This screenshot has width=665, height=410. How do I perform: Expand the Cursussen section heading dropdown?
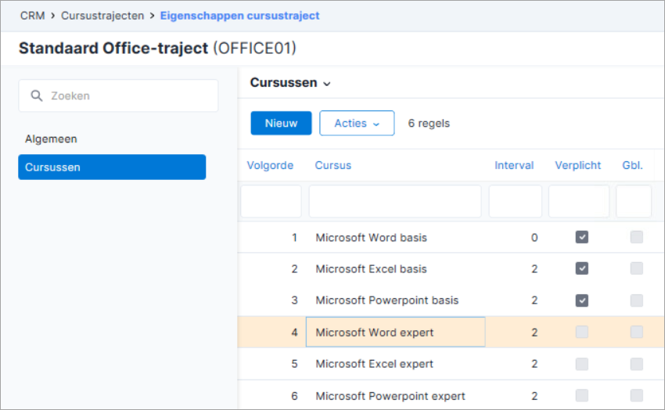click(326, 84)
